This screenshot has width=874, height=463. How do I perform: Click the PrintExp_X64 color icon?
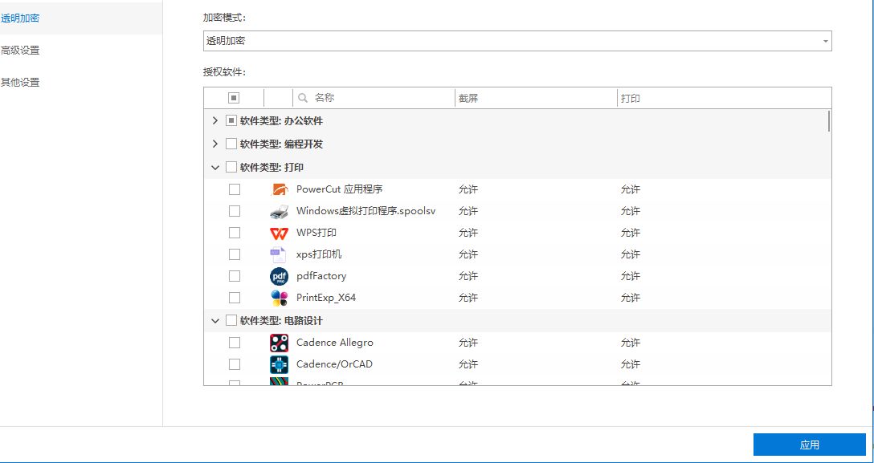pyautogui.click(x=279, y=298)
